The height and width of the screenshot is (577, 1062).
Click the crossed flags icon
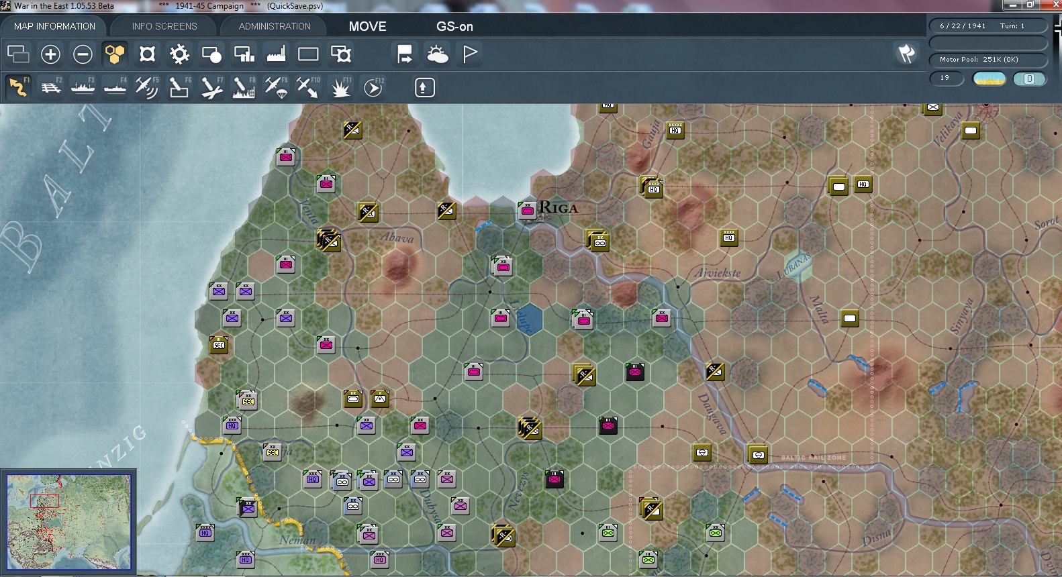click(906, 54)
